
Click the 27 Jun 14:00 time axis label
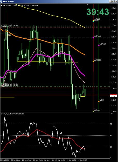coord(71,160)
